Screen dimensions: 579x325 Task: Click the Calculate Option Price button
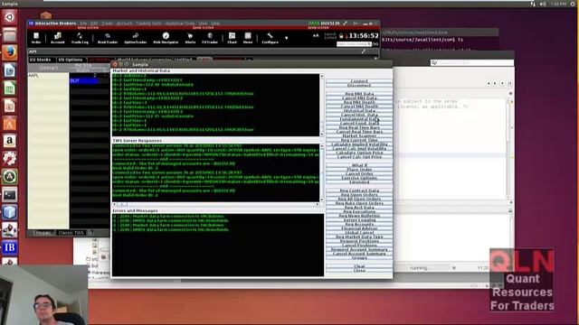359,153
